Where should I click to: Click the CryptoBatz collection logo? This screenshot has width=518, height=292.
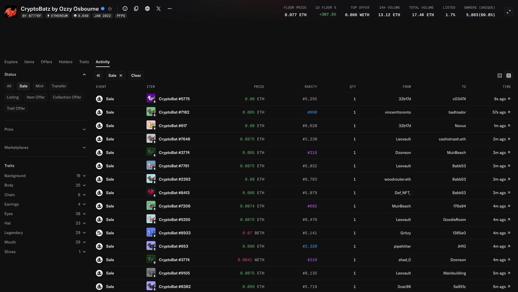[10, 12]
